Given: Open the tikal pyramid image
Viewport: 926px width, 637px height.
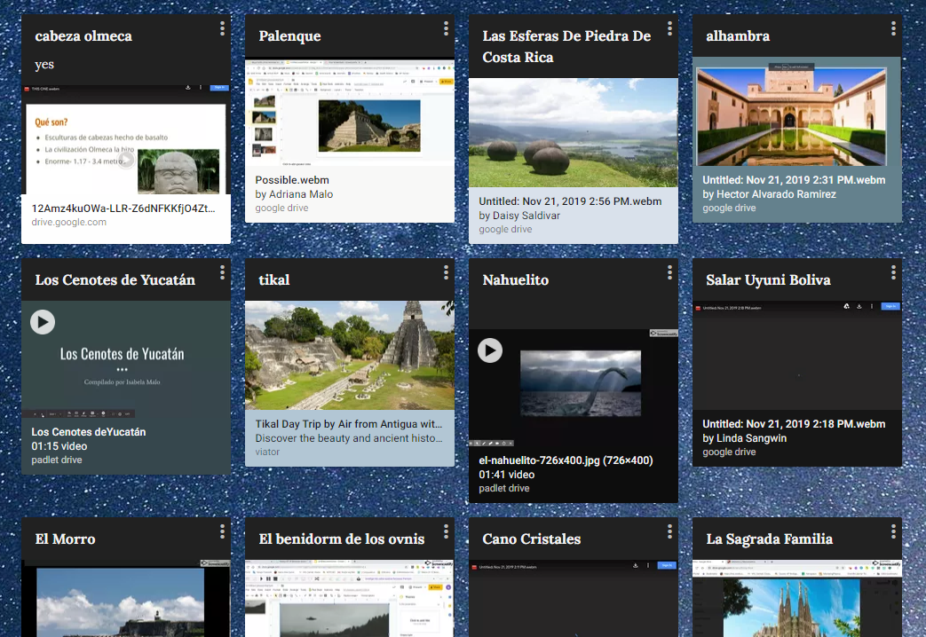Looking at the screenshot, I should (x=350, y=356).
